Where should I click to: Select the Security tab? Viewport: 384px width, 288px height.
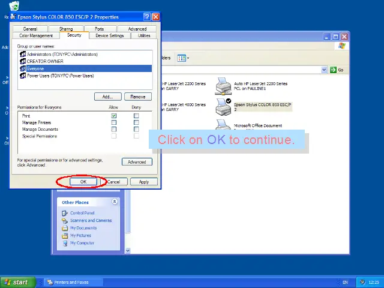pyautogui.click(x=74, y=35)
